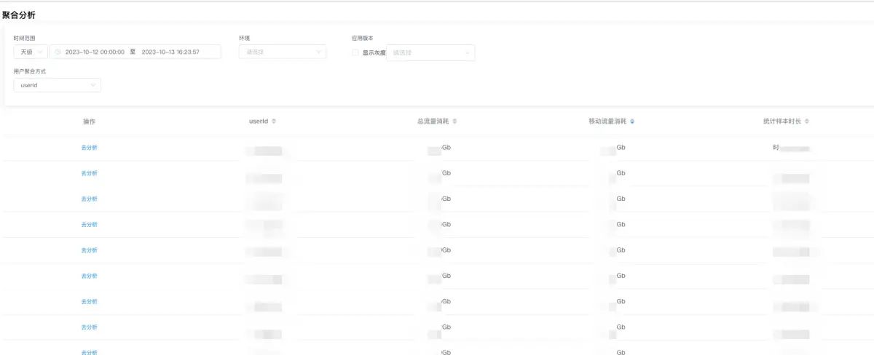Image resolution: width=874 pixels, height=355 pixels.
Task: Click 去分析 link in the first table row
Action: [x=89, y=148]
